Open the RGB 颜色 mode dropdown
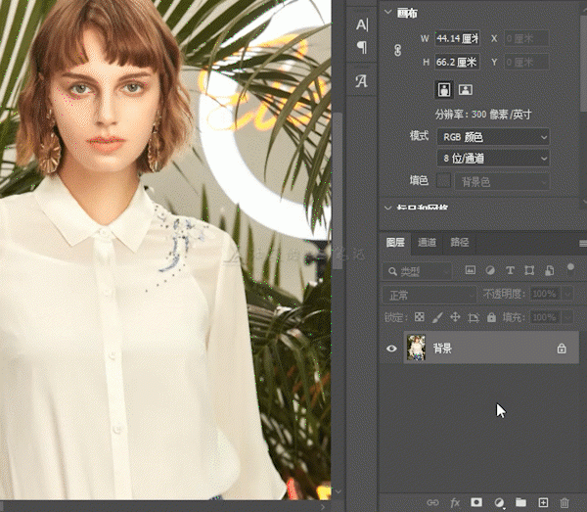 [x=493, y=137]
